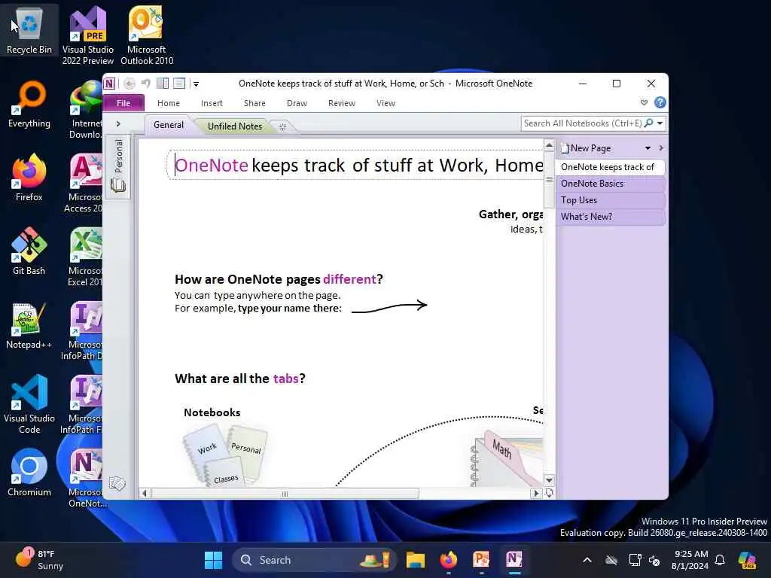Viewport: 771px width, 578px height.
Task: Open the weather widget showing 81°F Sunny
Action: pyautogui.click(x=41, y=560)
